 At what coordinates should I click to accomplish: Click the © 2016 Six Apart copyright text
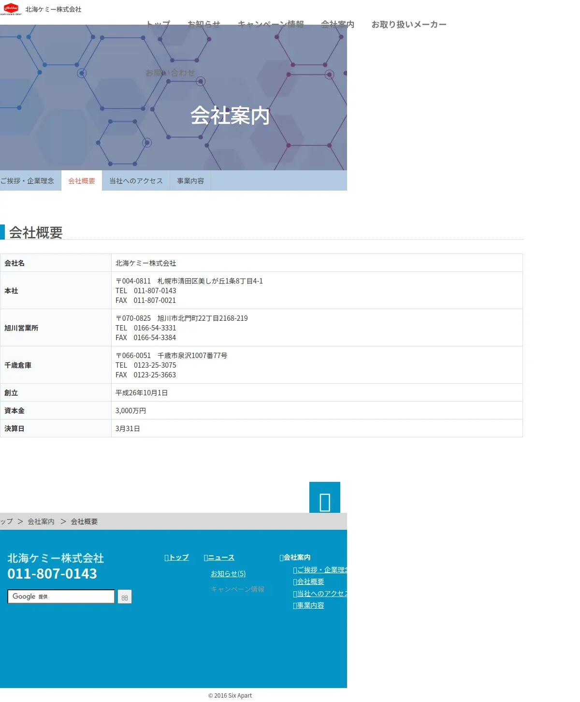[x=230, y=696]
